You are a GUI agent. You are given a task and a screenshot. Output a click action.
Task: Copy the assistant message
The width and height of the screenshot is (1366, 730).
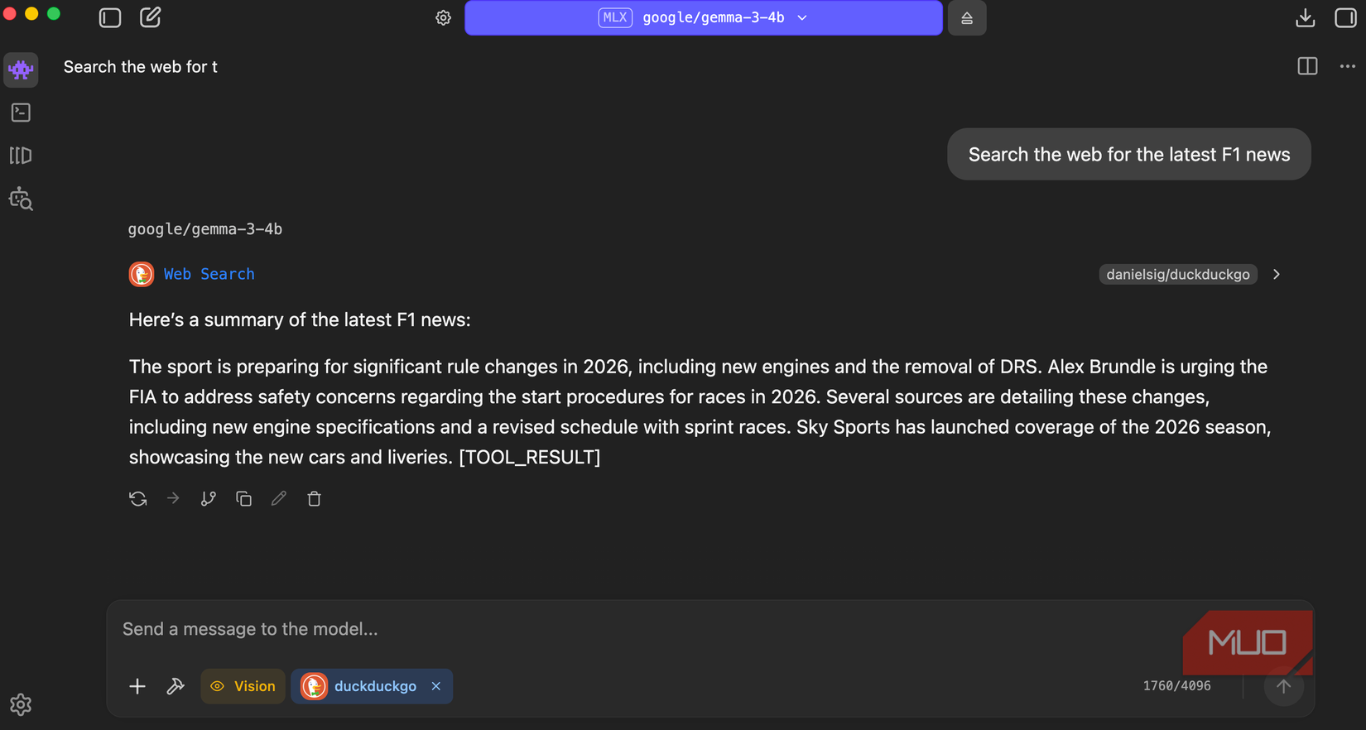pyautogui.click(x=243, y=498)
